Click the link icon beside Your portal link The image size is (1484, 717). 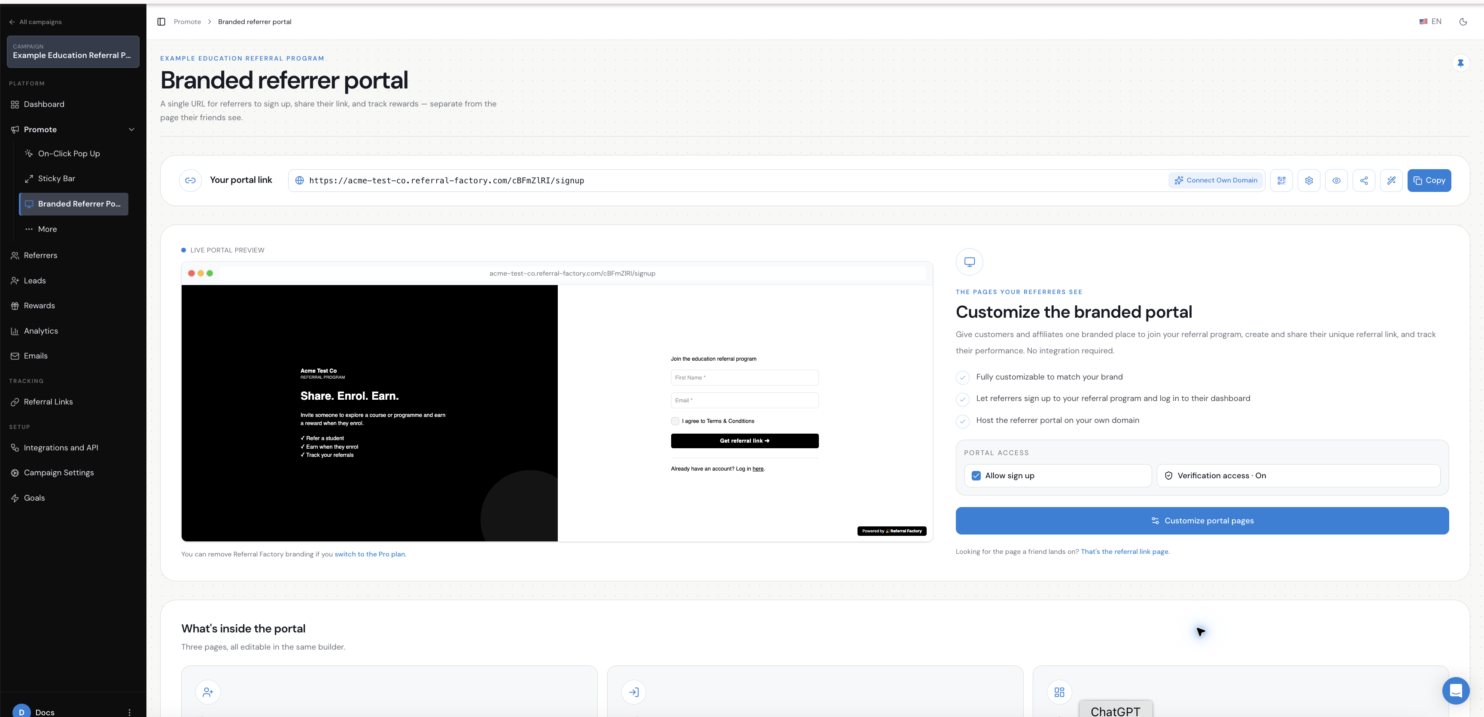190,180
